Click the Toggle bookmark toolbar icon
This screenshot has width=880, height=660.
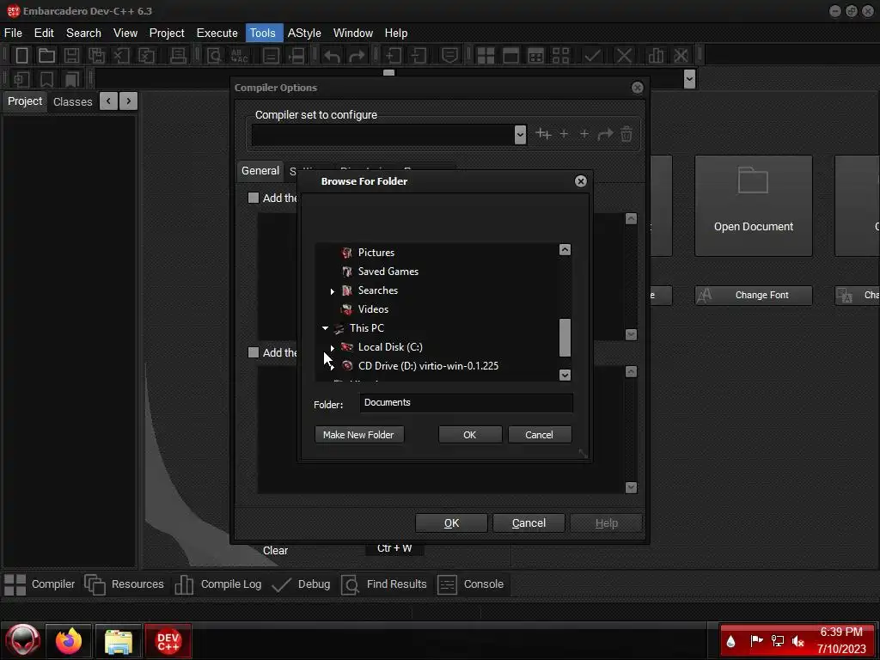point(46,79)
